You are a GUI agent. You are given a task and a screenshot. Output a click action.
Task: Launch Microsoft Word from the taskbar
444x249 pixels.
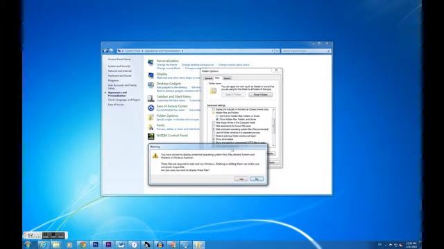121,245
